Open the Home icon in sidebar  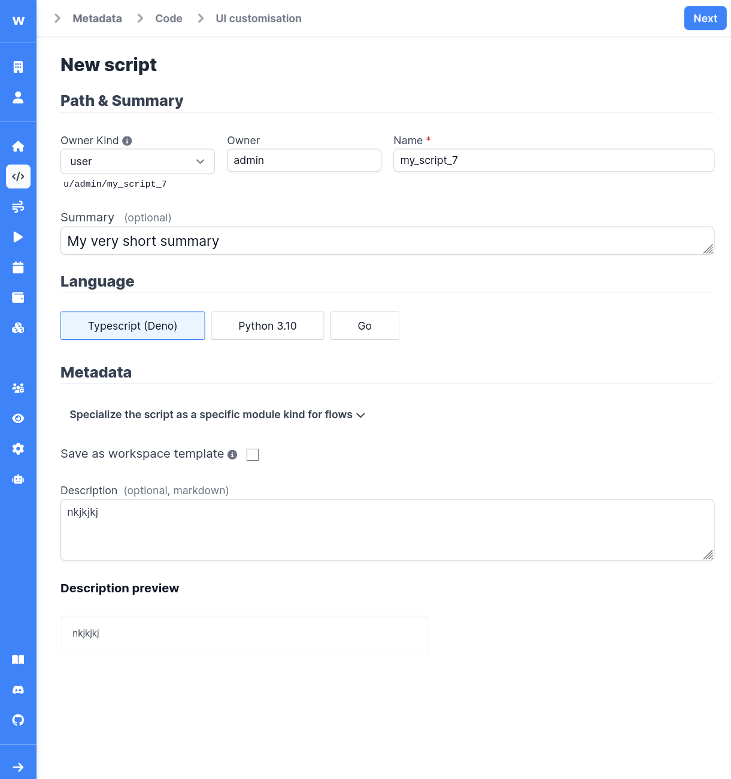tap(18, 146)
